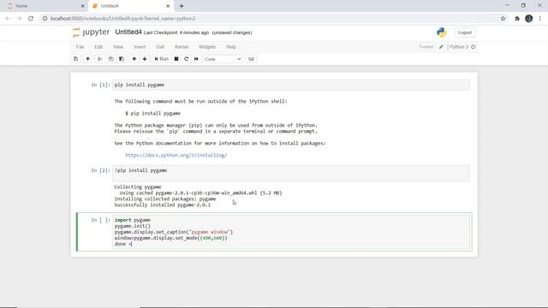Rename notebook by clicking Untitled4 title

point(128,33)
